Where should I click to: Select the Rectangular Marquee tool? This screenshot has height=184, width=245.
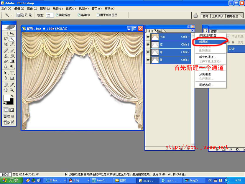point(6,34)
